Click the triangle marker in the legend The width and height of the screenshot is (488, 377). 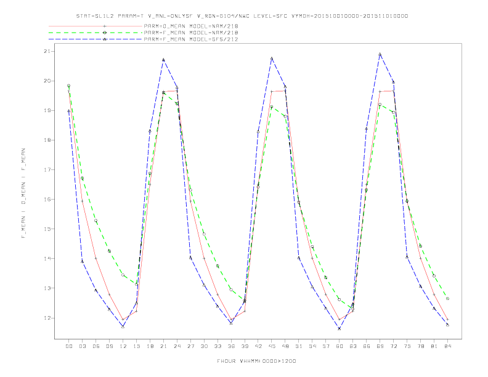pyautogui.click(x=105, y=39)
